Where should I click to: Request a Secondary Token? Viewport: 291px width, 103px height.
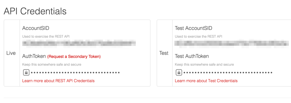(x=74, y=57)
